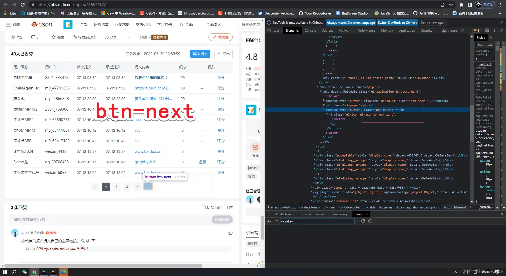Open Windows search from the taskbar

pos(14,272)
